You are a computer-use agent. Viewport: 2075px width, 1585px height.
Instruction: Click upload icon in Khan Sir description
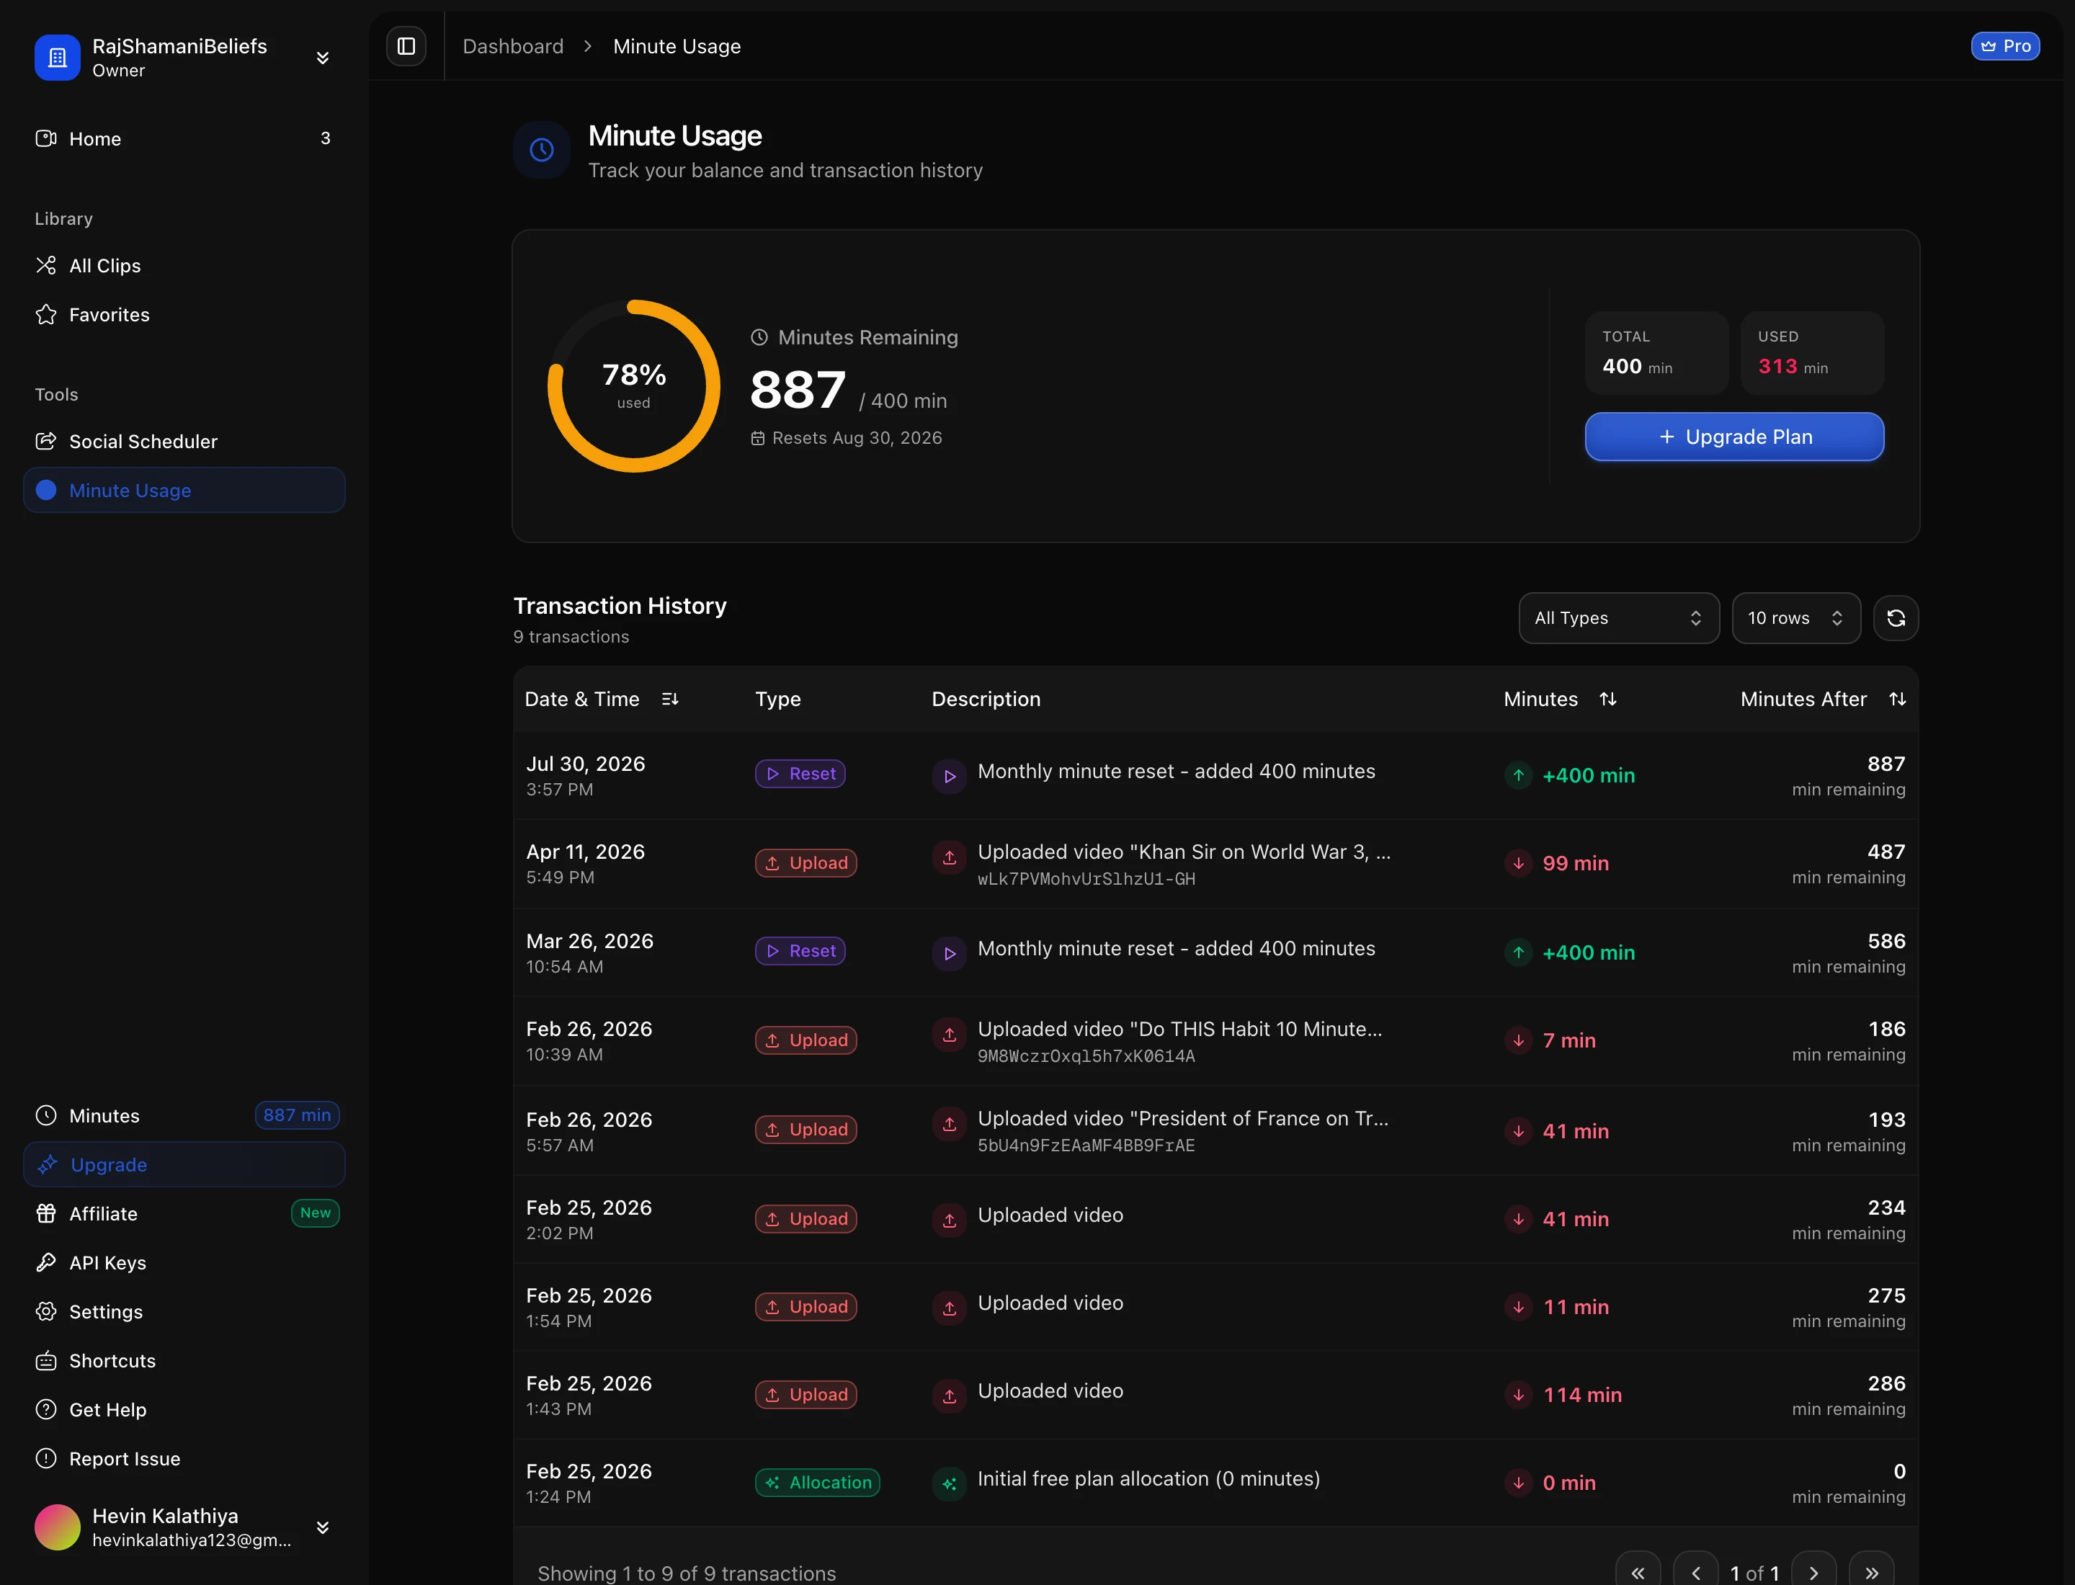point(950,857)
